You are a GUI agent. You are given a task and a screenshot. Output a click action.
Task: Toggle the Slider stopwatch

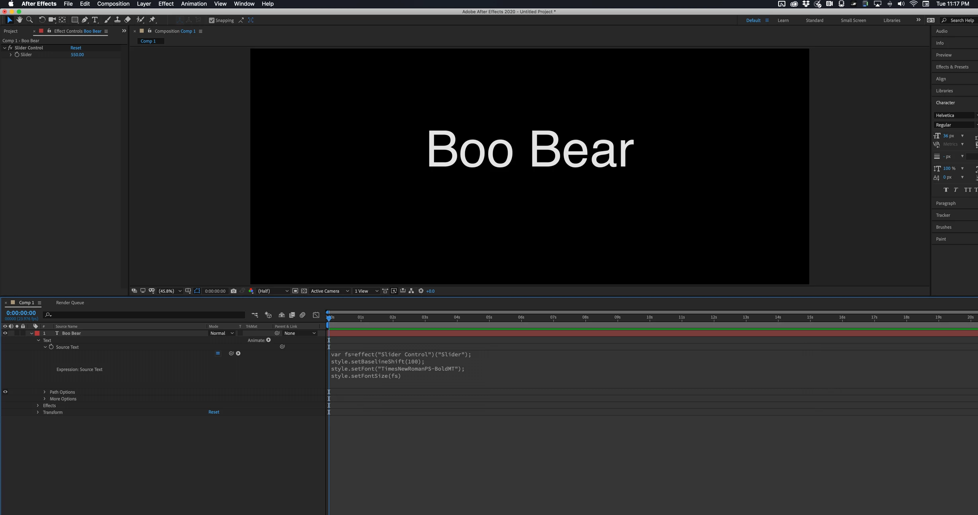point(17,54)
